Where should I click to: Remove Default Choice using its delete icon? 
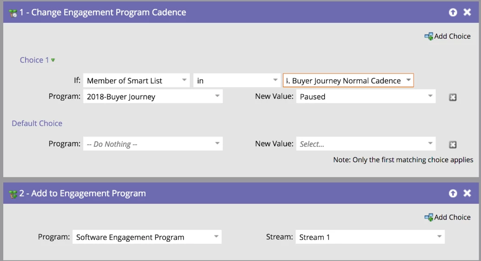(x=453, y=144)
